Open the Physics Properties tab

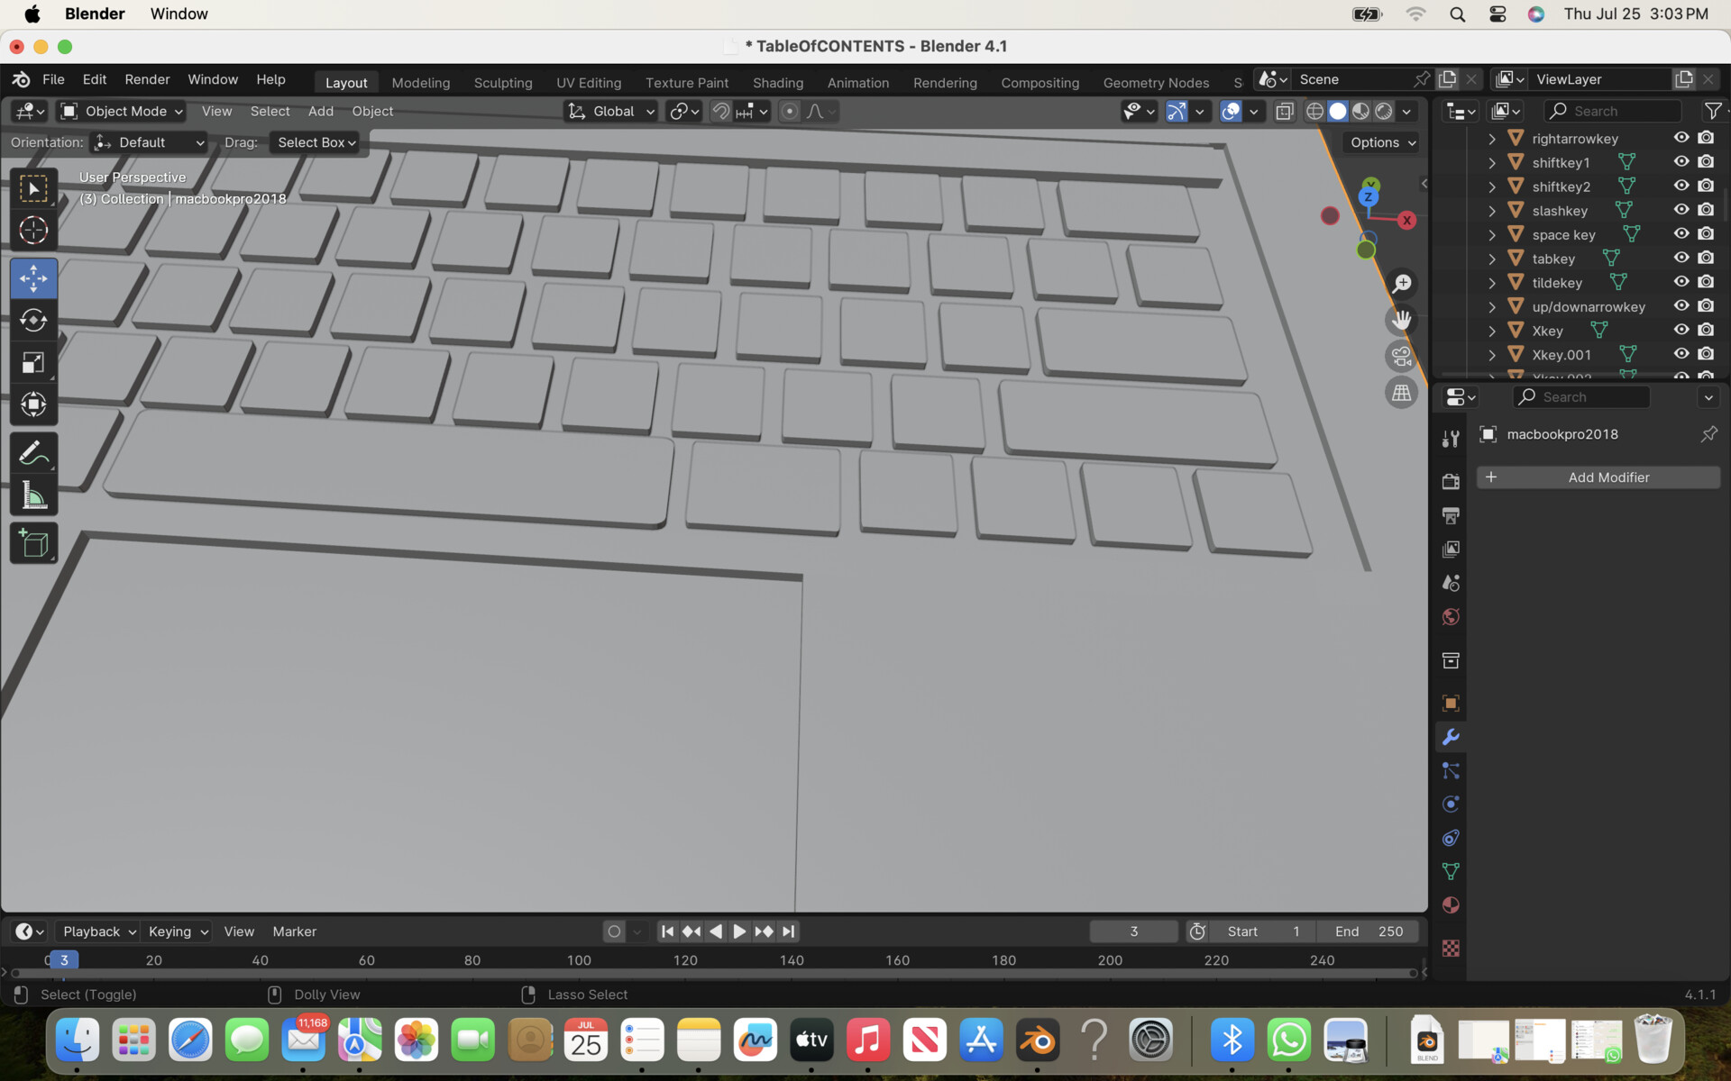[x=1451, y=839]
